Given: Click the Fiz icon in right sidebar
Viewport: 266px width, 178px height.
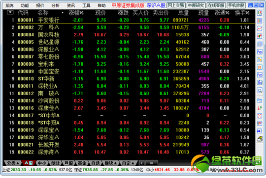Looking at the screenshot, I should [260, 75].
